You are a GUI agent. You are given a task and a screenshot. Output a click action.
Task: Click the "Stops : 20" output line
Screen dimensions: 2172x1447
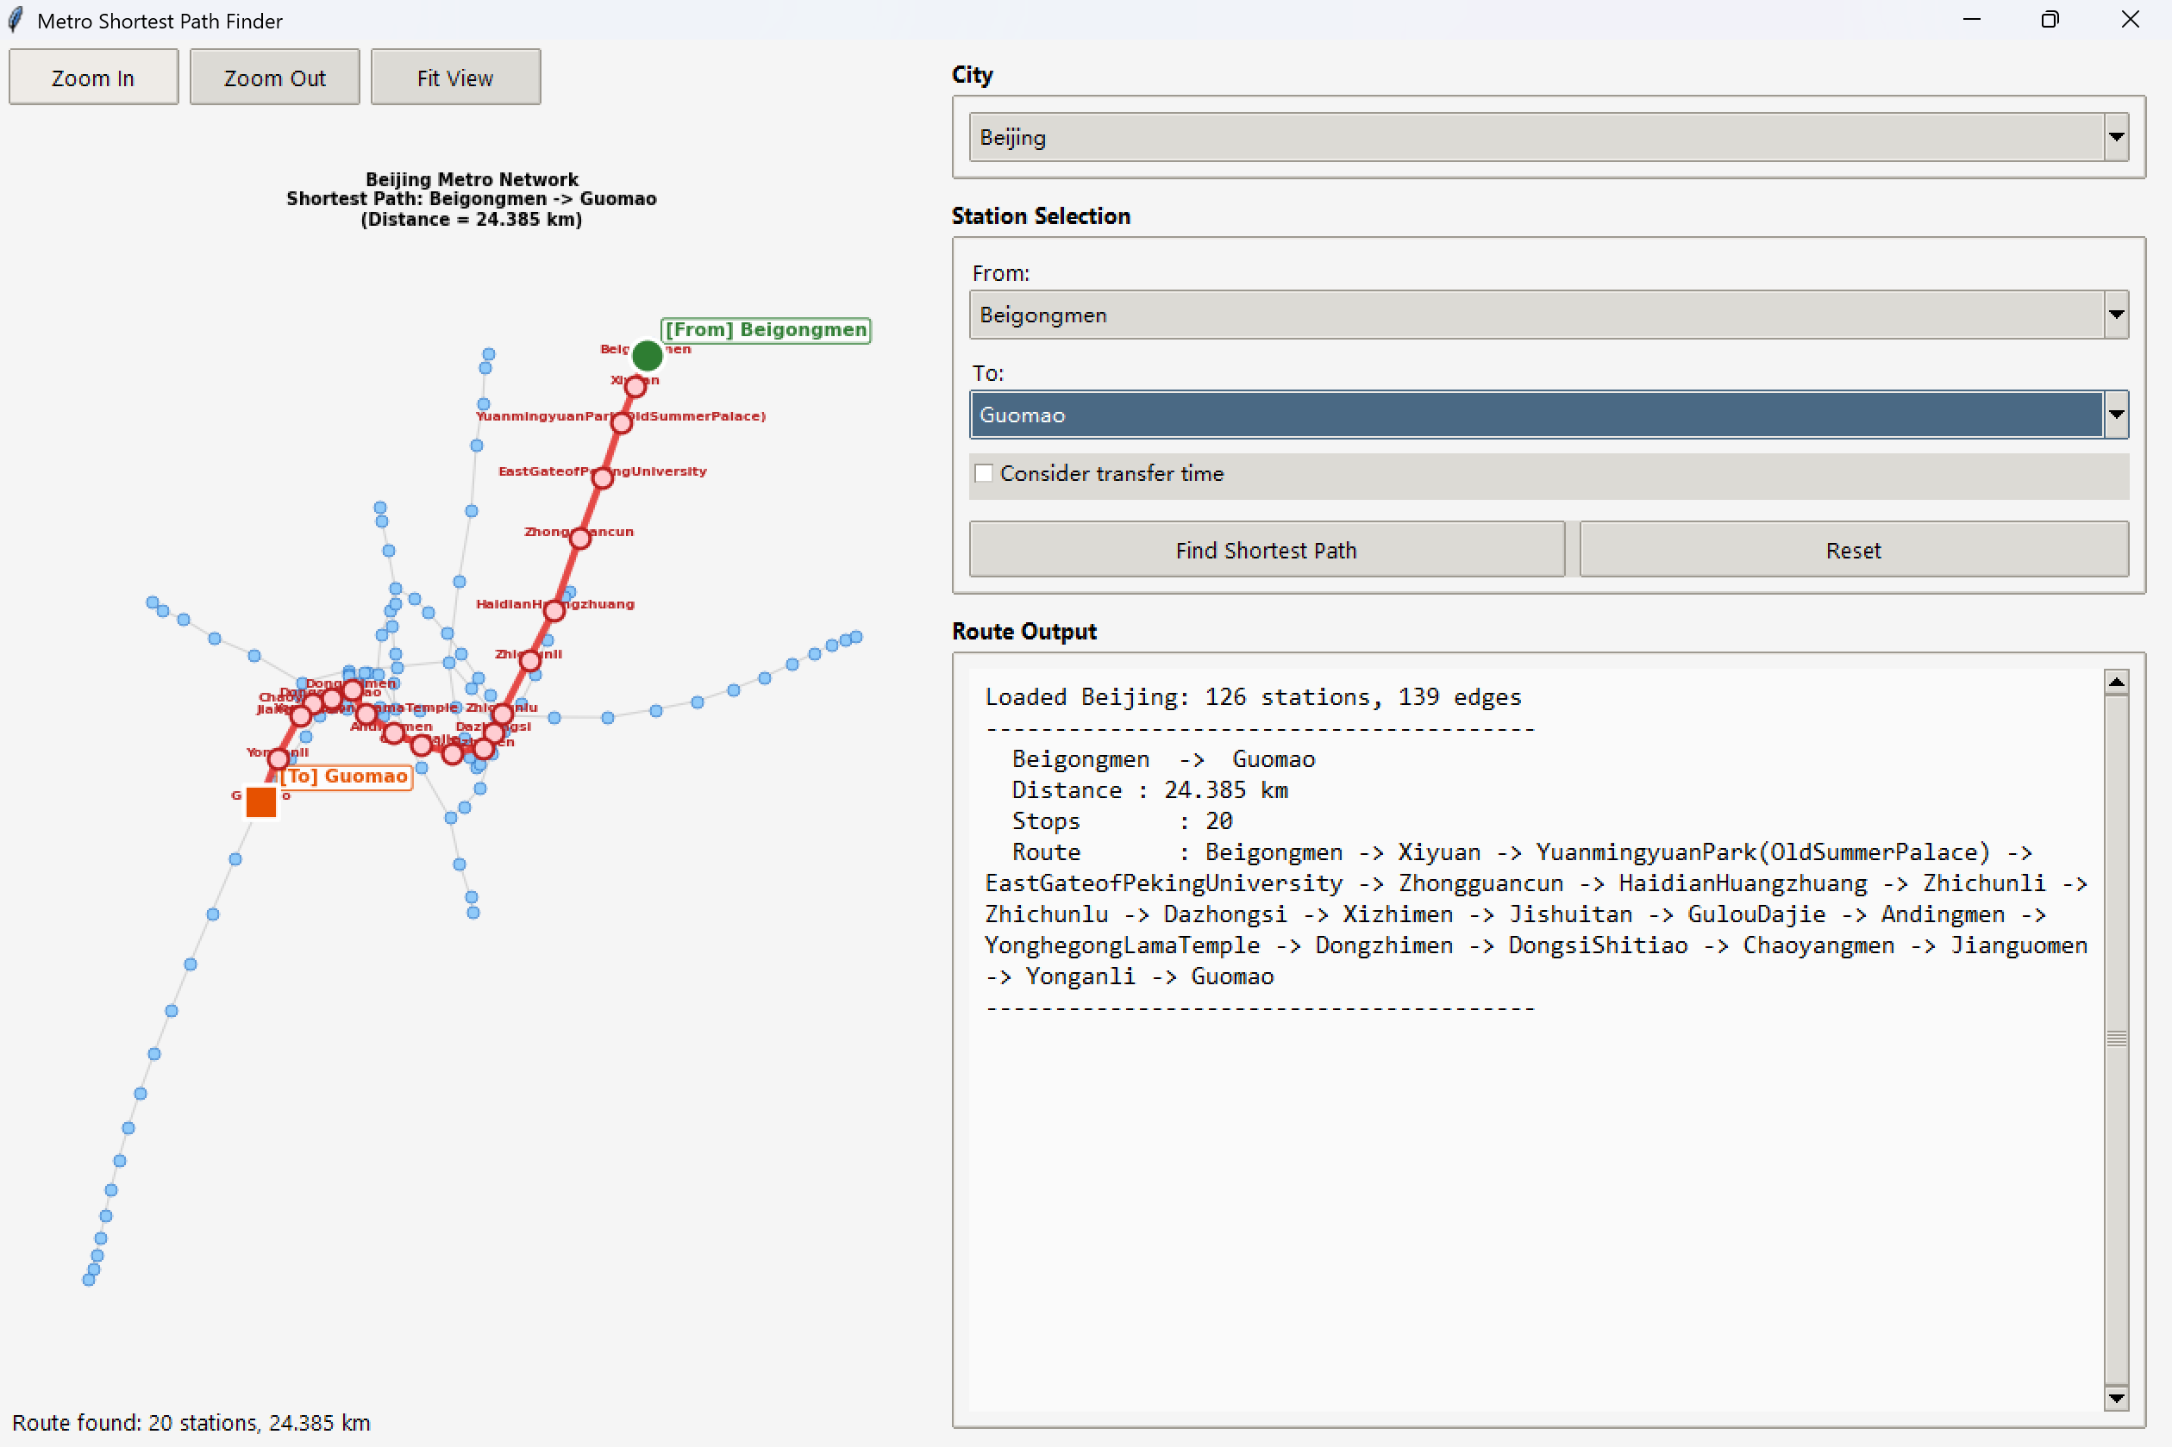tap(1122, 821)
